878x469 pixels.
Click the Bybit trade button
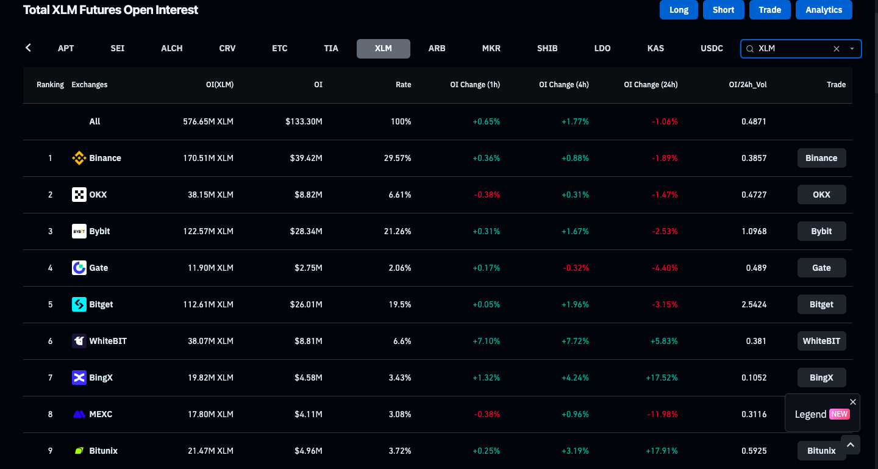click(x=821, y=231)
